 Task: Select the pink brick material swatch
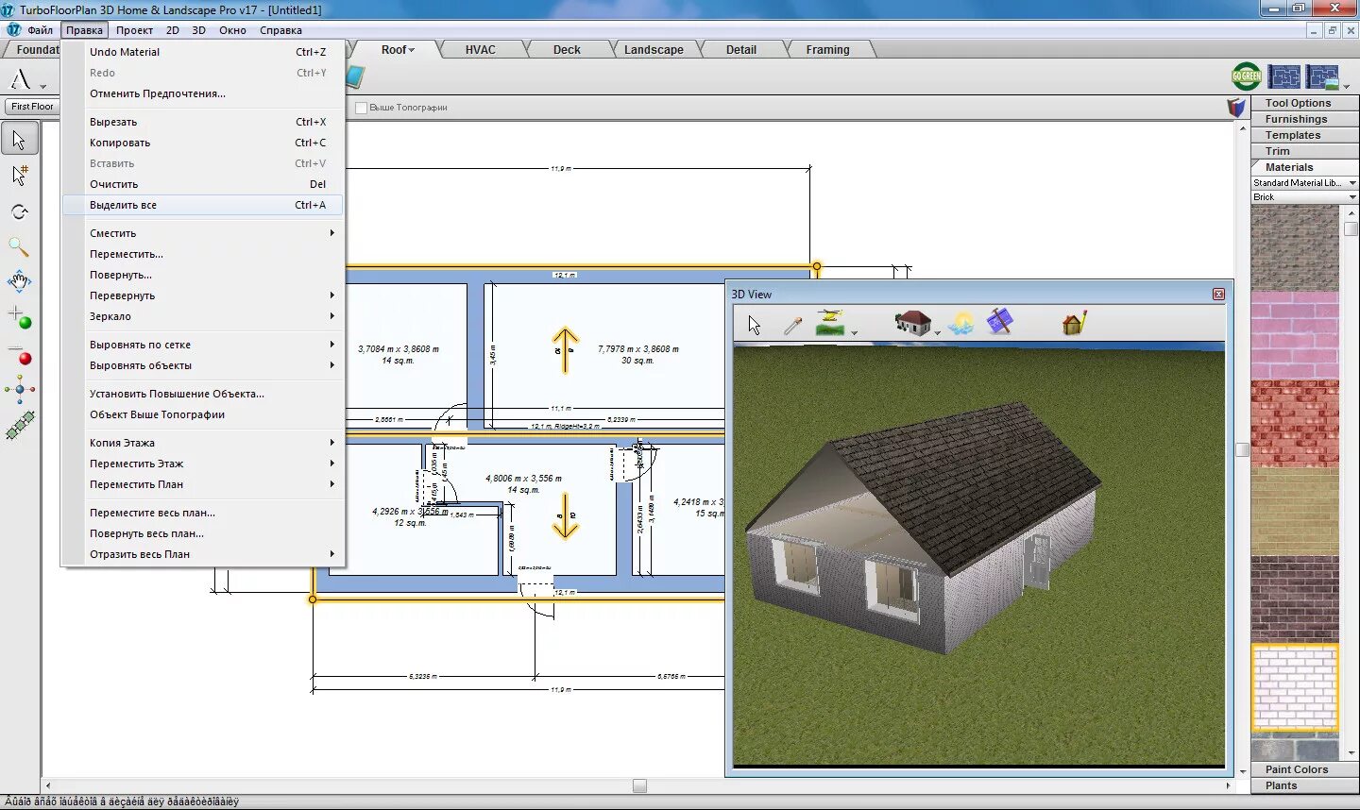[1295, 336]
